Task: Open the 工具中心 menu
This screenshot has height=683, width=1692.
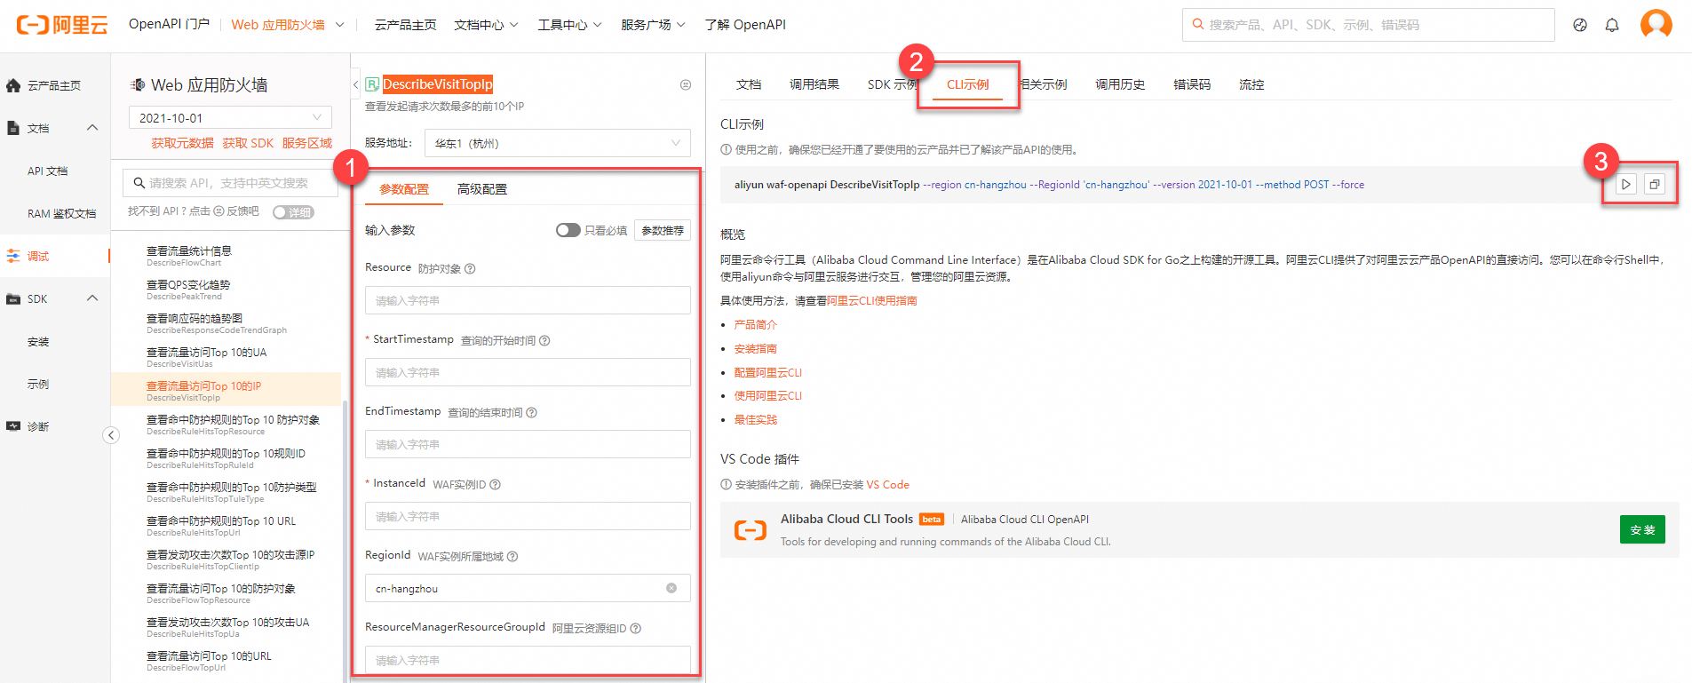Action: tap(569, 25)
